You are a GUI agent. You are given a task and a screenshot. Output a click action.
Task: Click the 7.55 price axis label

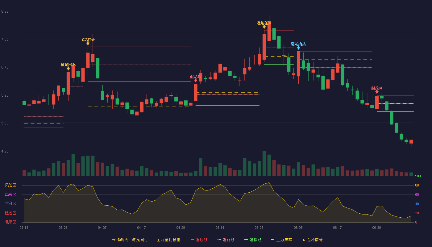click(x=5, y=40)
